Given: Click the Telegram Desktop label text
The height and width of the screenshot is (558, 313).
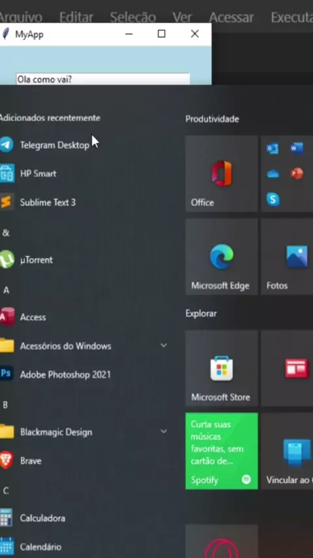Looking at the screenshot, I should [x=55, y=145].
